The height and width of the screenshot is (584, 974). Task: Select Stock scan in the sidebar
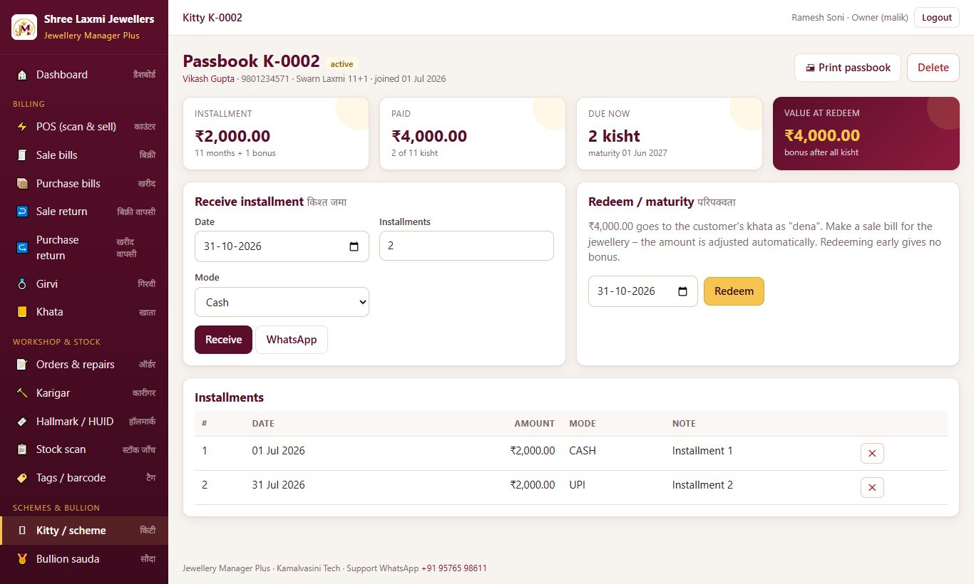(x=84, y=449)
